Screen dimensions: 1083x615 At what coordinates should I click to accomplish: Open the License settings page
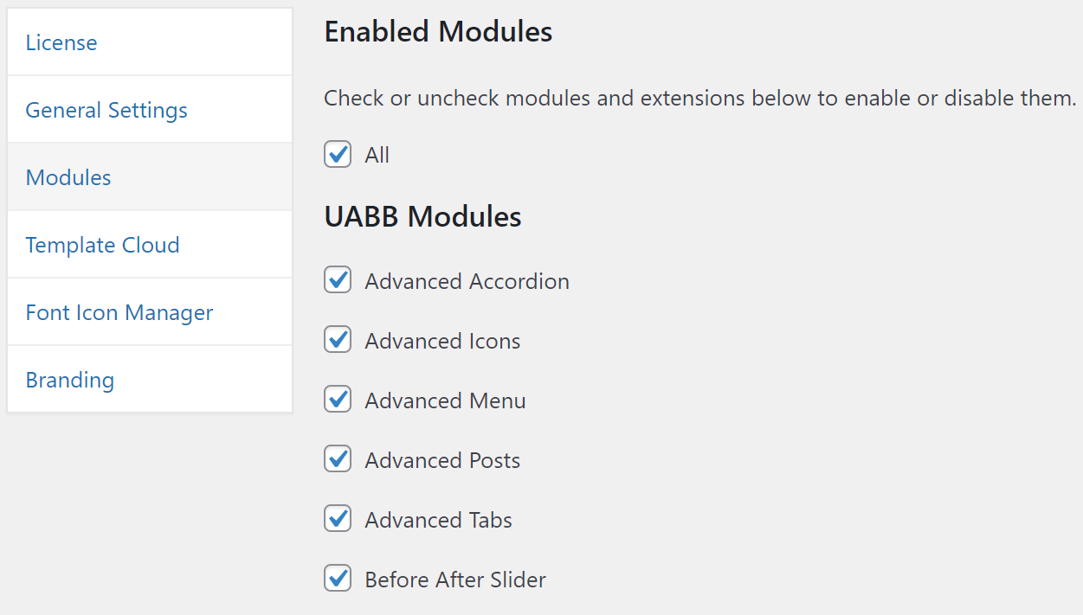tap(61, 42)
